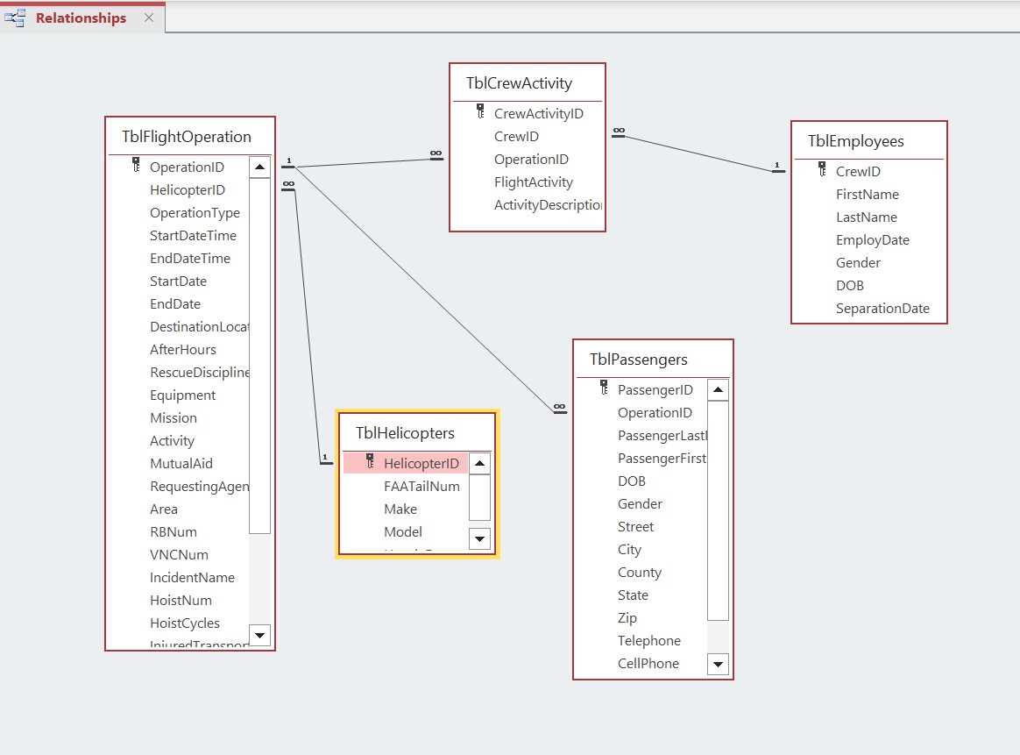Click the CrewActivityID primary key icon
Image resolution: width=1020 pixels, height=755 pixels.
tap(480, 111)
